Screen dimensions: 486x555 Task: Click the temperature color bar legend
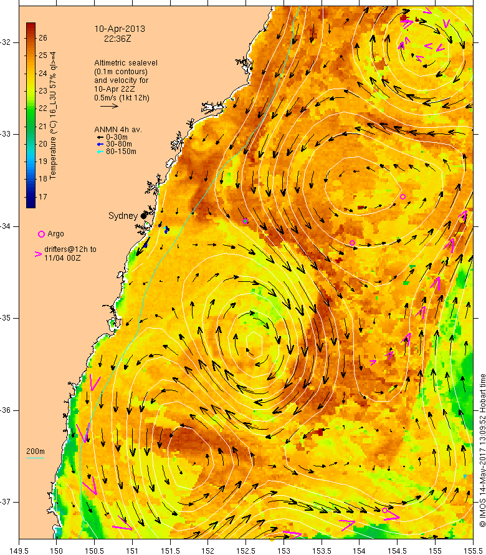[31, 115]
